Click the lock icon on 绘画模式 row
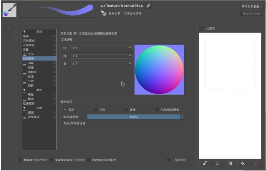This screenshot has height=171, width=266. [54, 103]
